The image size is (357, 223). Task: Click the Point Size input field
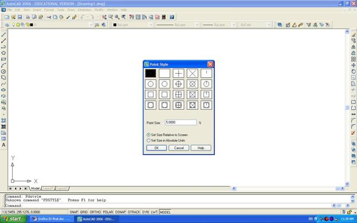pos(181,122)
